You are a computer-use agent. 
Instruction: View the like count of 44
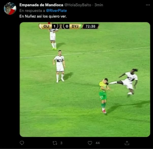click(98, 143)
